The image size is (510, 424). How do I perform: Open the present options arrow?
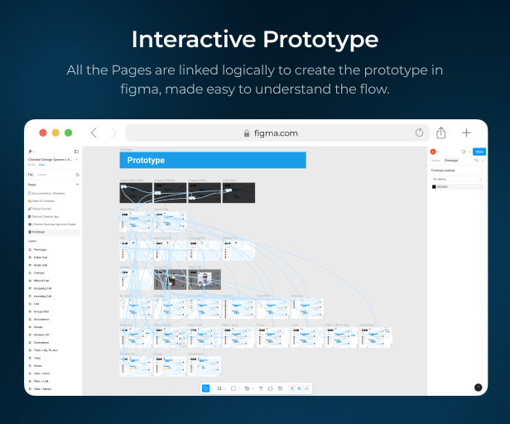click(469, 152)
